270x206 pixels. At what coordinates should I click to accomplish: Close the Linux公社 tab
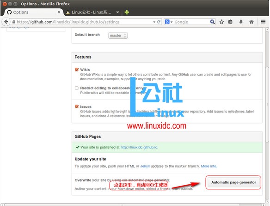[x=117, y=12]
